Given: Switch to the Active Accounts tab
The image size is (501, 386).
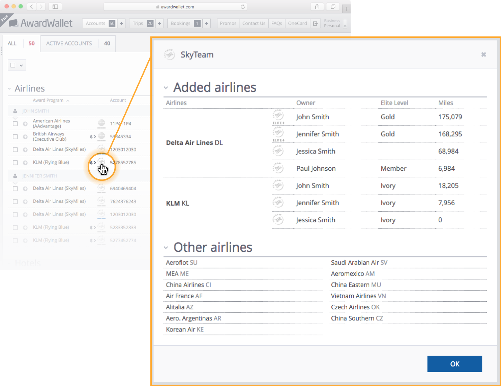Looking at the screenshot, I should [x=69, y=44].
